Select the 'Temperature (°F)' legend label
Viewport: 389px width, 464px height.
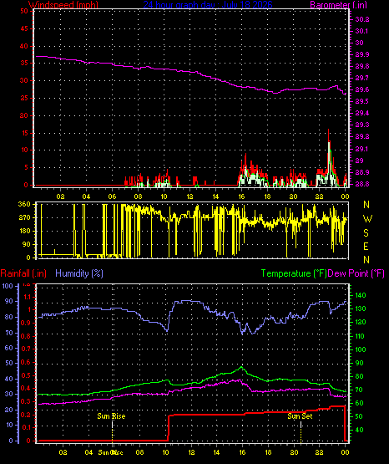click(294, 273)
